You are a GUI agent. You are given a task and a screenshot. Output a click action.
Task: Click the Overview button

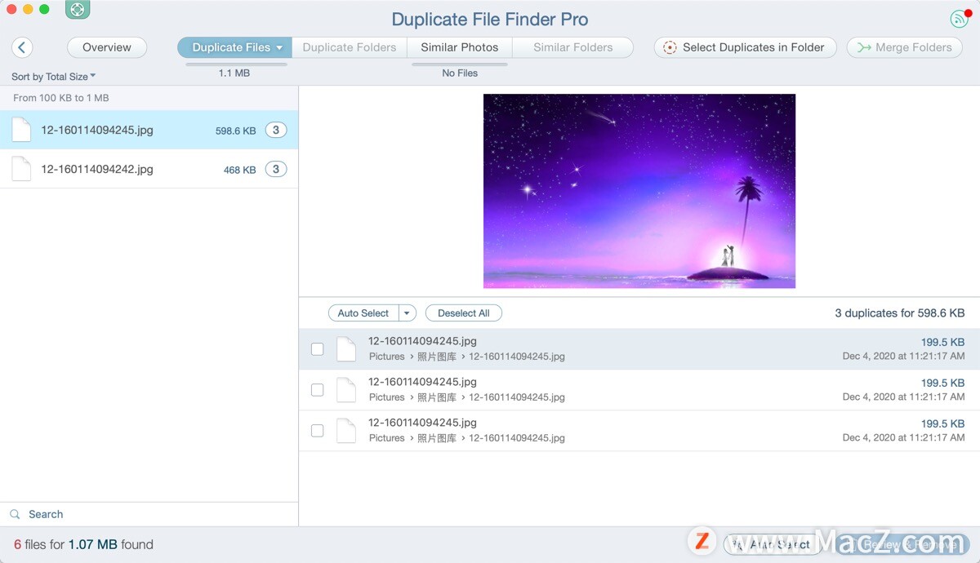click(x=107, y=47)
